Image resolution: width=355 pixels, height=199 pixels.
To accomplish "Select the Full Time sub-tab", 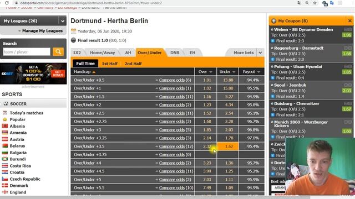I will (85, 64).
